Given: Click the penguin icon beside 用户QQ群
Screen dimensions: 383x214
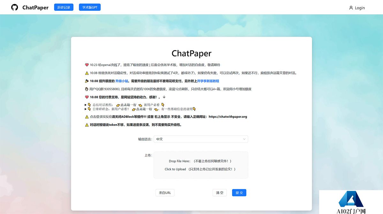Looking at the screenshot, I should click(x=87, y=89).
